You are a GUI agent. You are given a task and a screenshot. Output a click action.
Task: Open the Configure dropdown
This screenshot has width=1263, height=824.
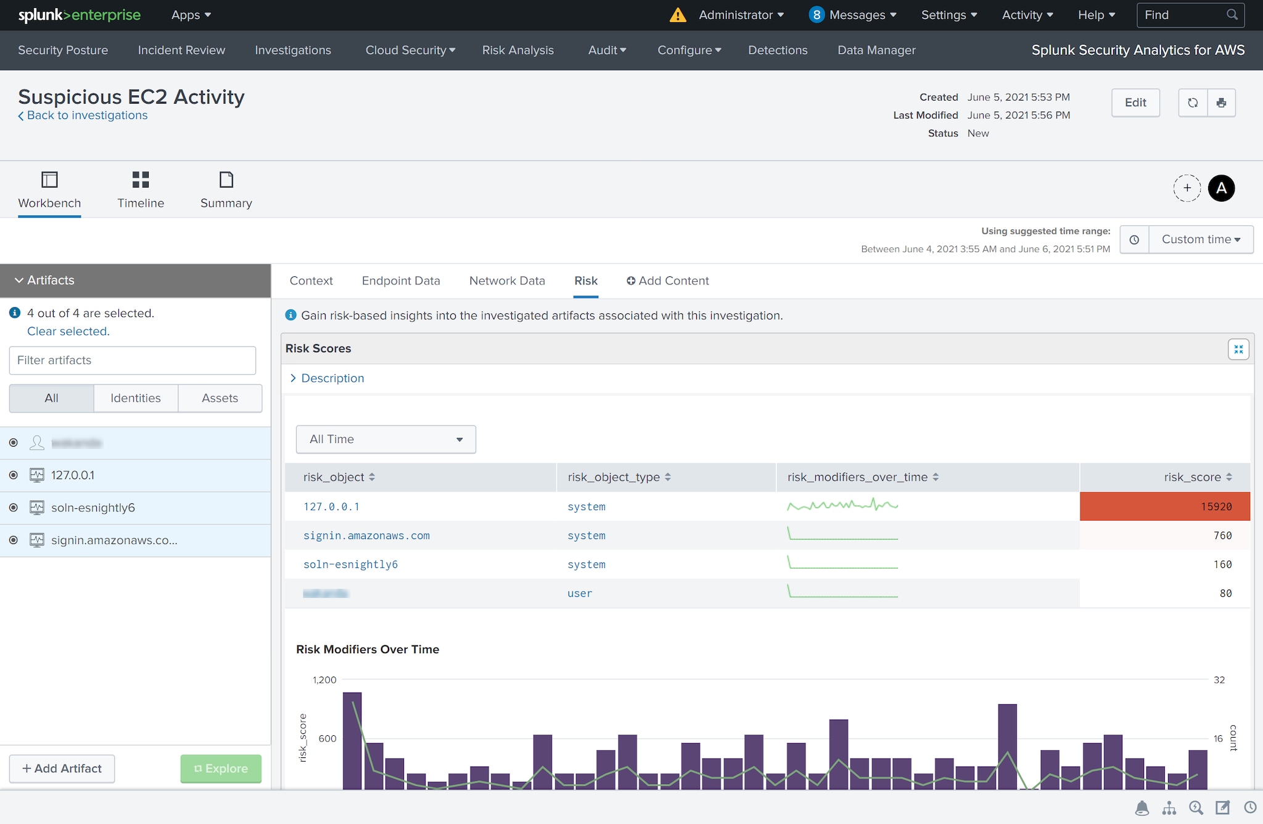tap(689, 50)
